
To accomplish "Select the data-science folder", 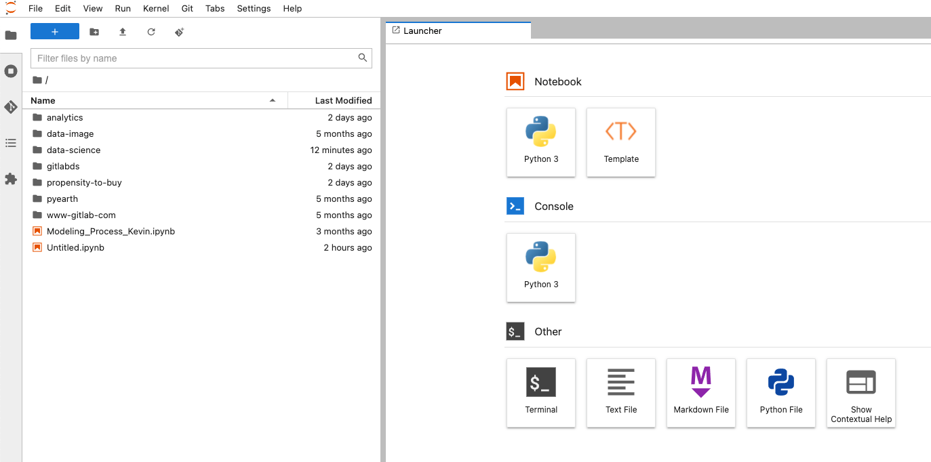I will coord(73,150).
